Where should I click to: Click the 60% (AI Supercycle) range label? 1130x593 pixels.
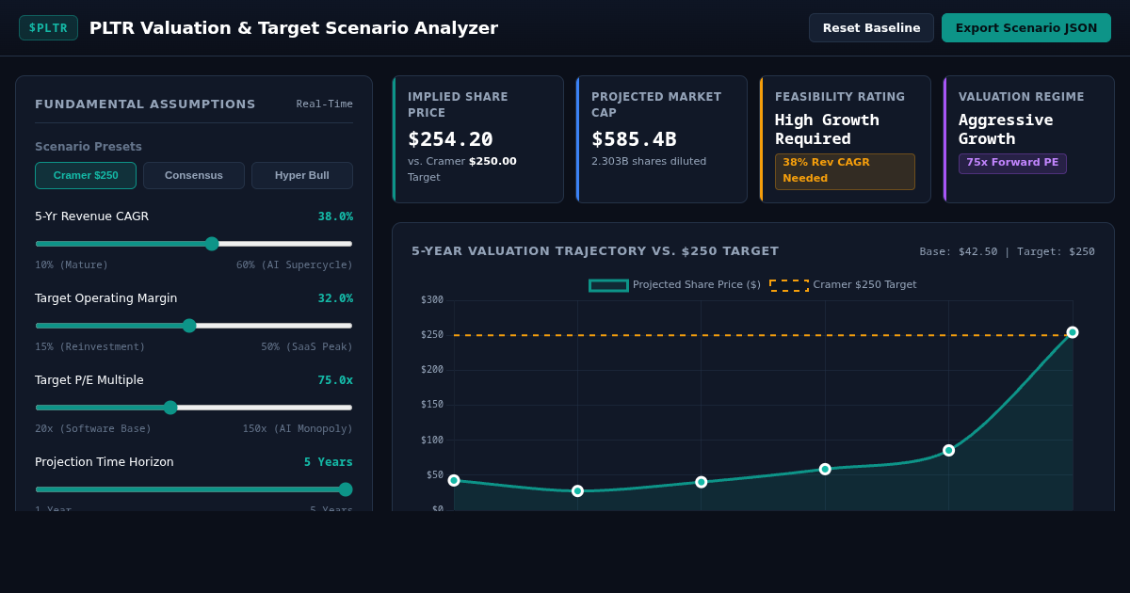coord(295,265)
